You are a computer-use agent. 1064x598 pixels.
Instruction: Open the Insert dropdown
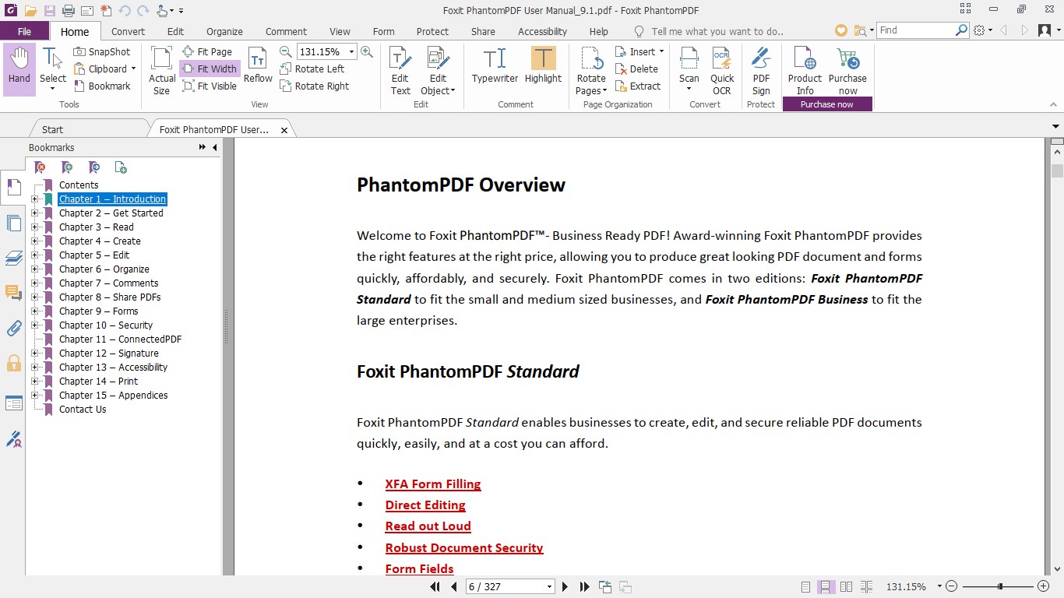click(x=661, y=51)
